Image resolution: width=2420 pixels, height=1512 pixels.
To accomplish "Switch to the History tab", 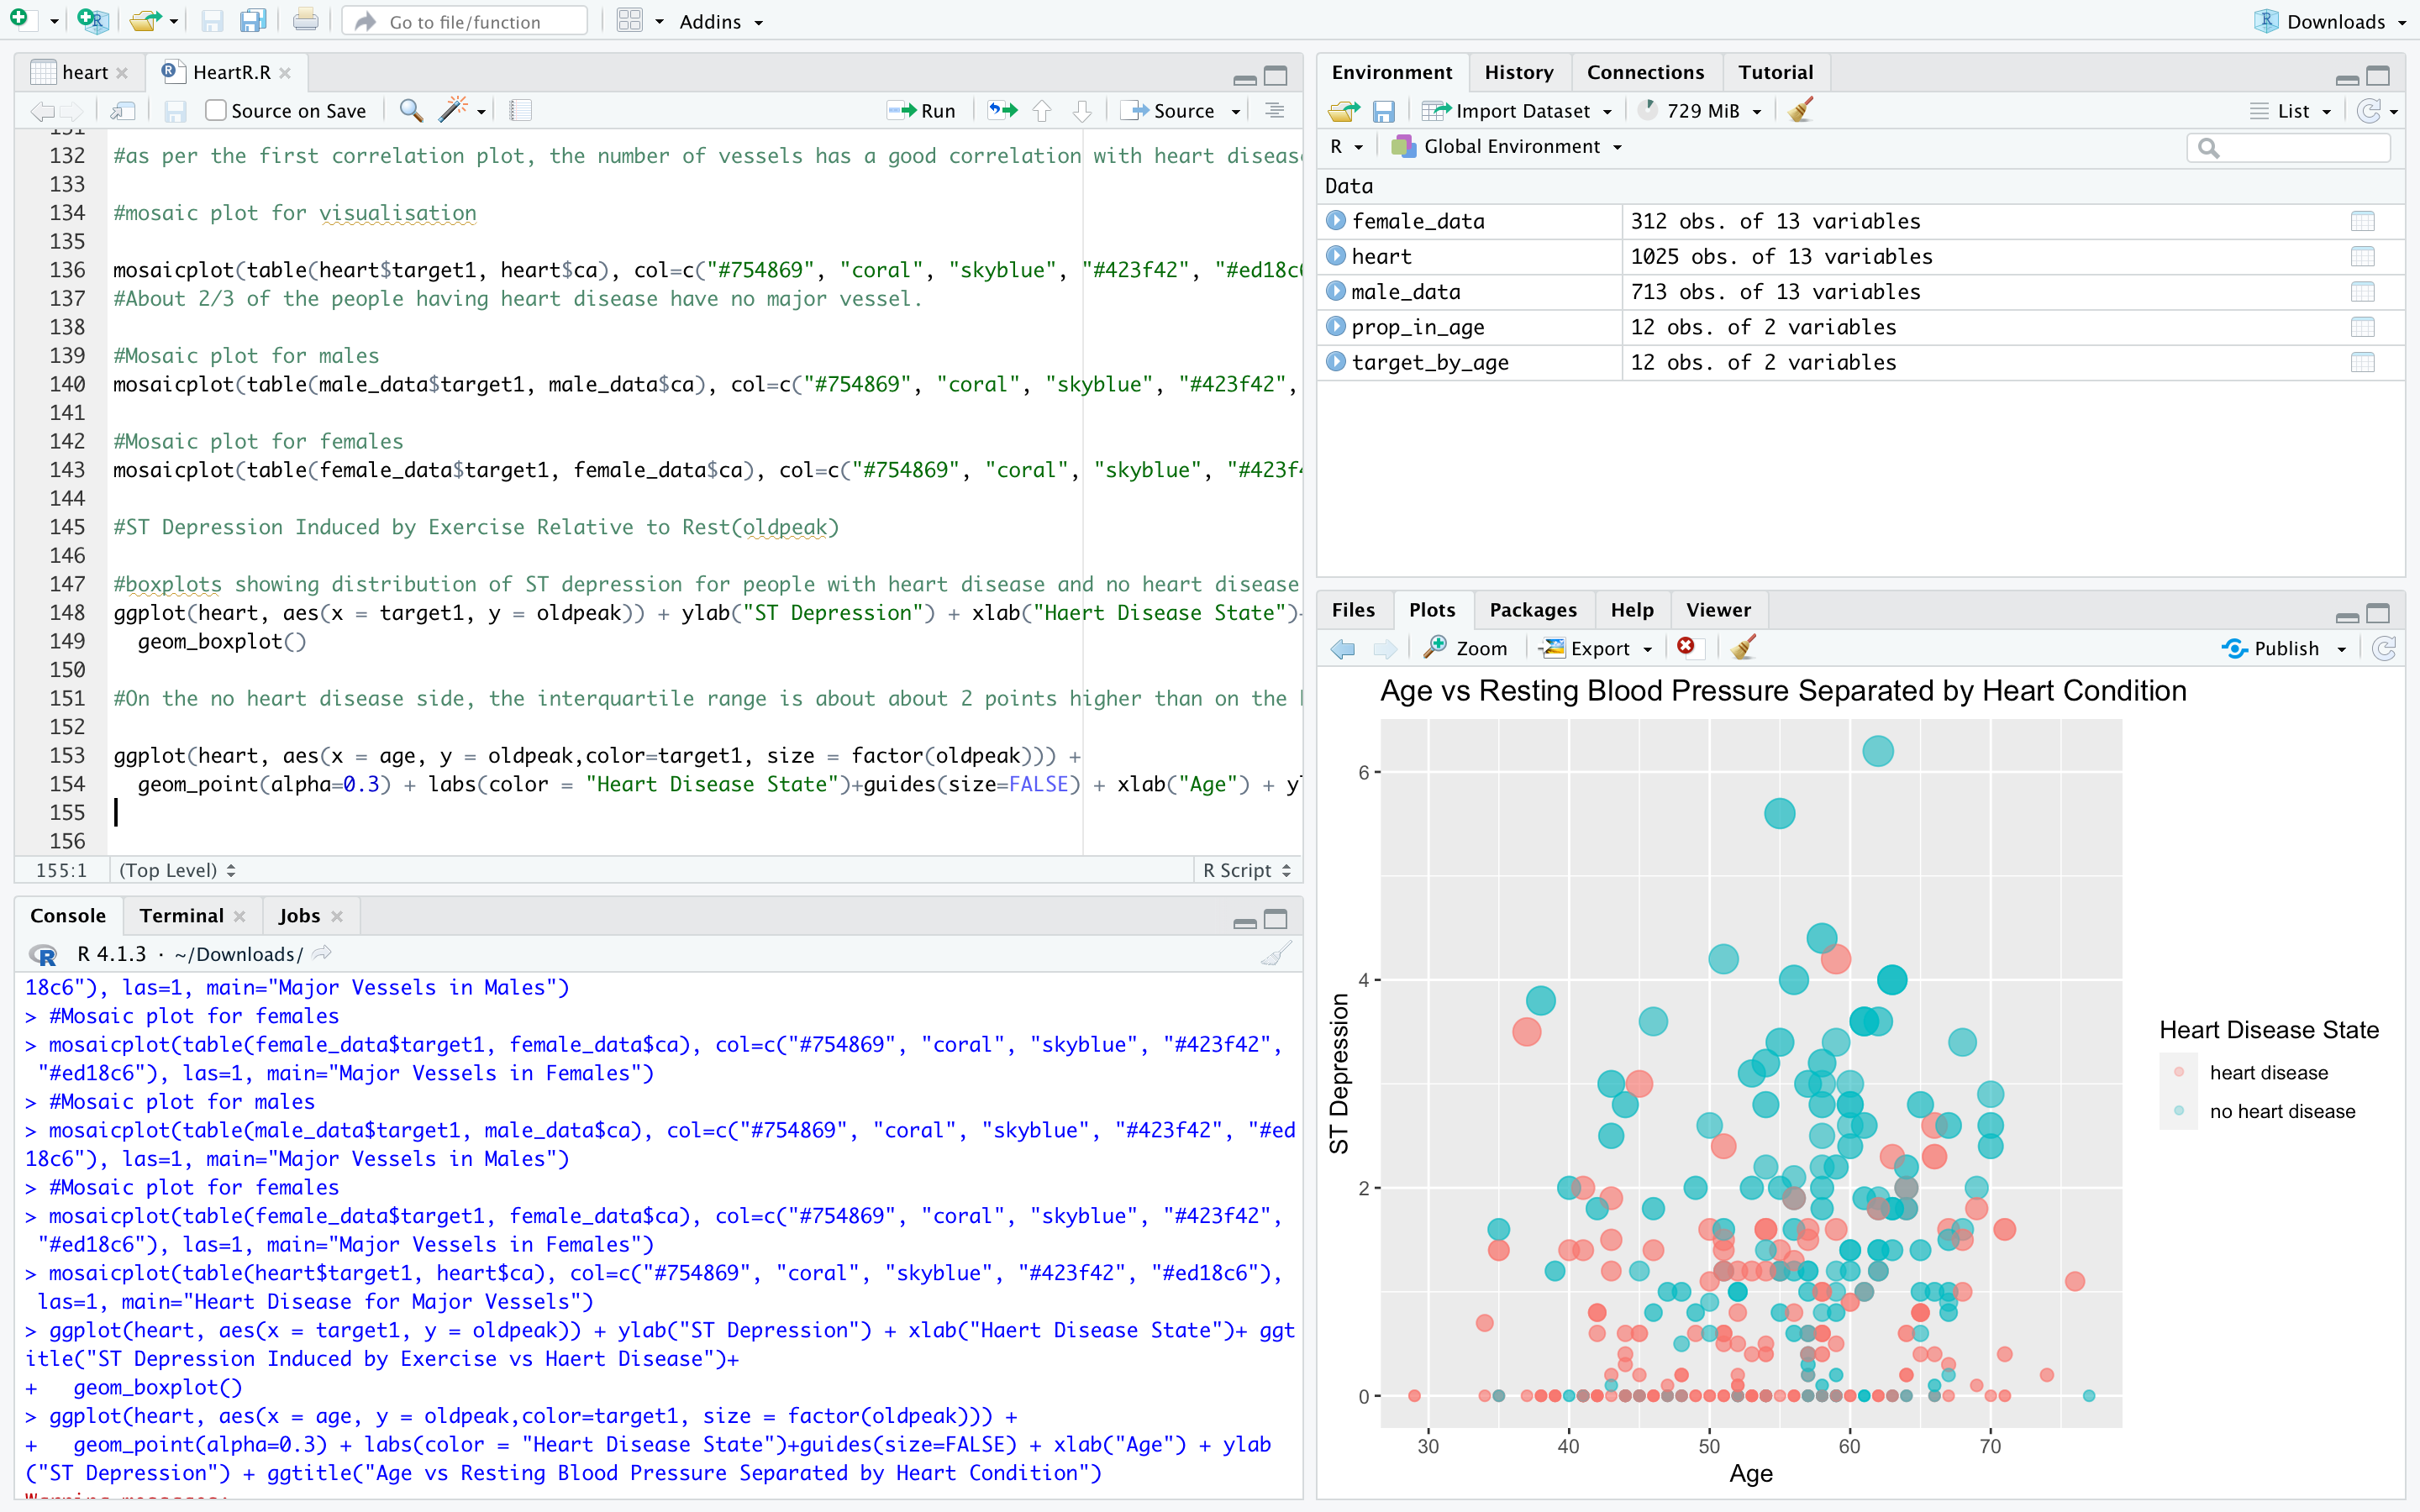I will (1518, 72).
